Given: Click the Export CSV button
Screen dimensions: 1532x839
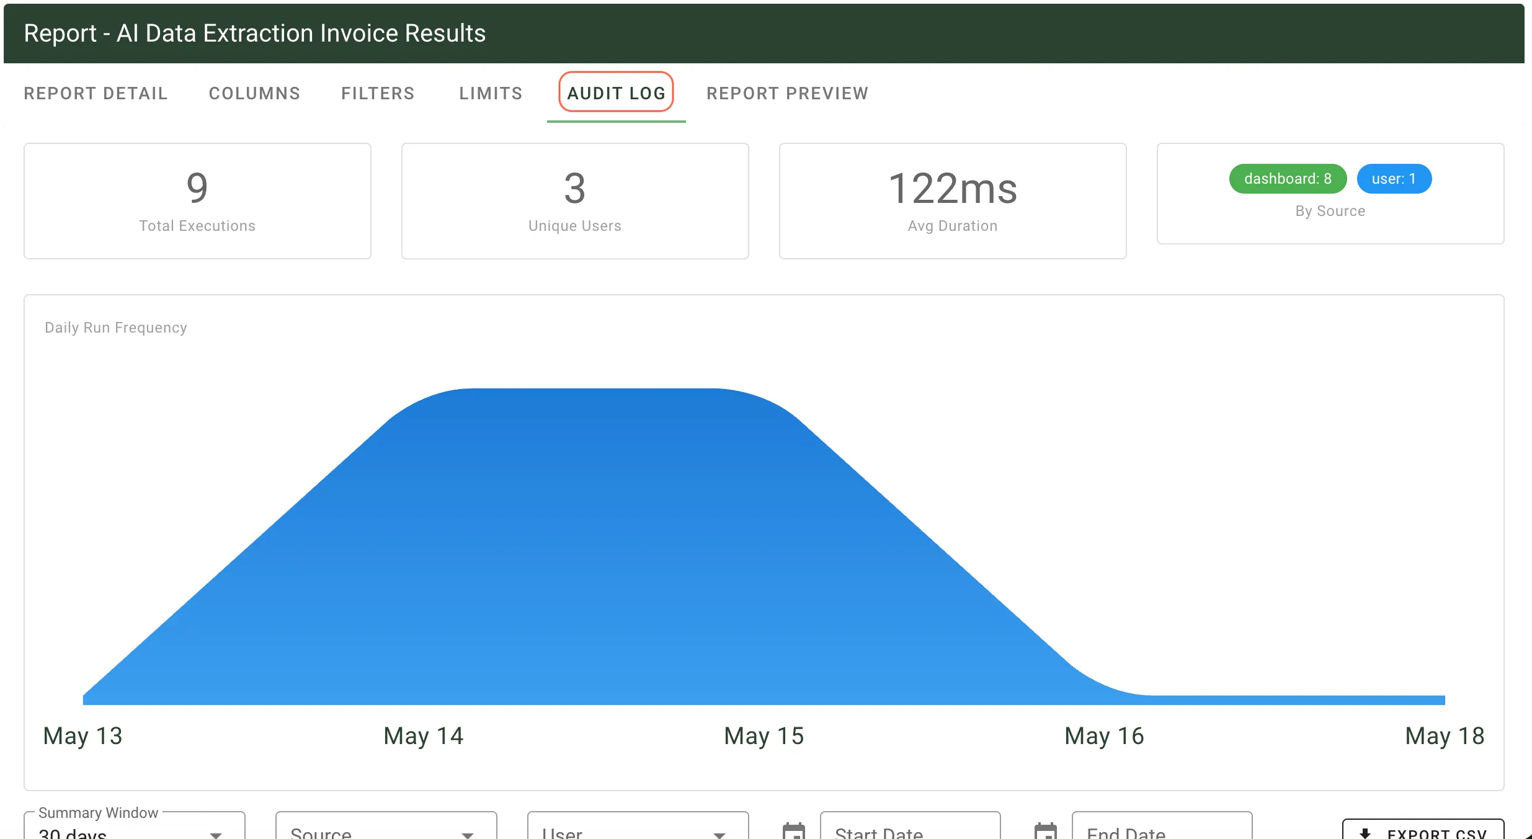Looking at the screenshot, I should click(x=1423, y=830).
